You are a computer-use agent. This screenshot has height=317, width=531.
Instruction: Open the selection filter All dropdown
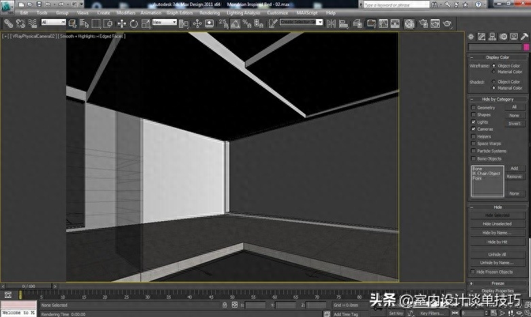[54, 22]
